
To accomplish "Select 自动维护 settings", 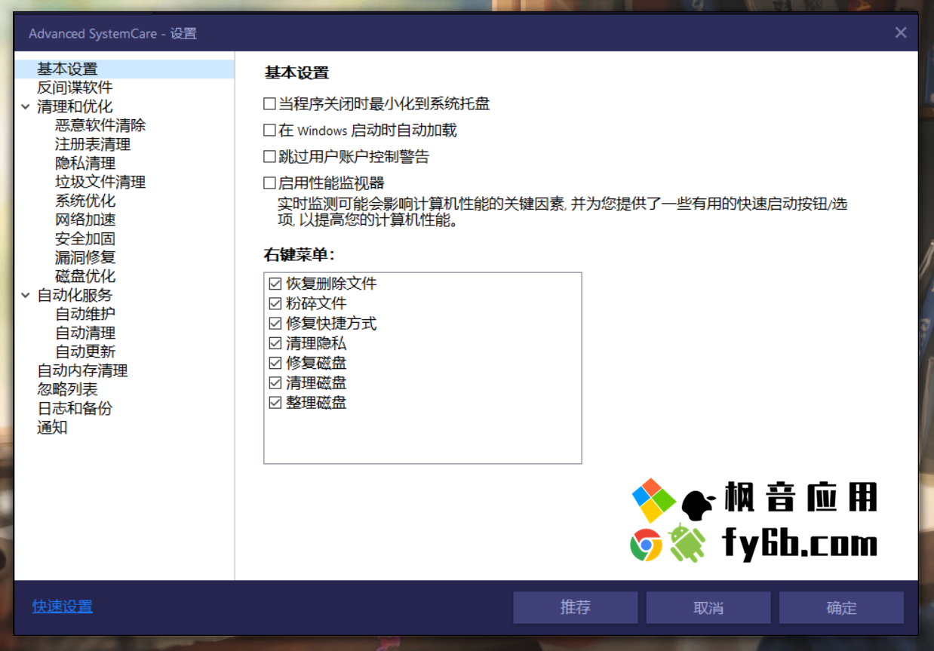I will point(85,315).
